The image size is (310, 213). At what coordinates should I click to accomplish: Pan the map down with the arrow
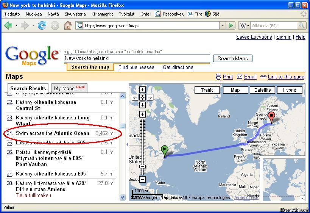point(142,105)
